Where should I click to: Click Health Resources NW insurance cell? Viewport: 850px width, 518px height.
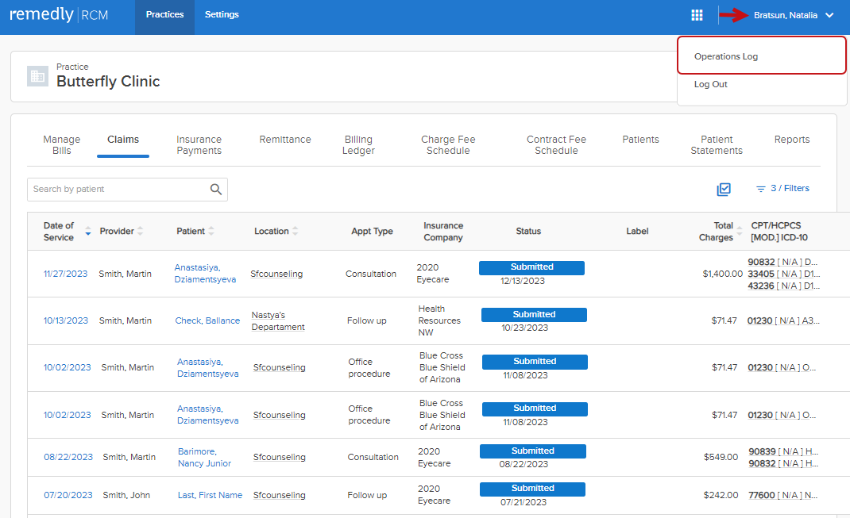439,320
